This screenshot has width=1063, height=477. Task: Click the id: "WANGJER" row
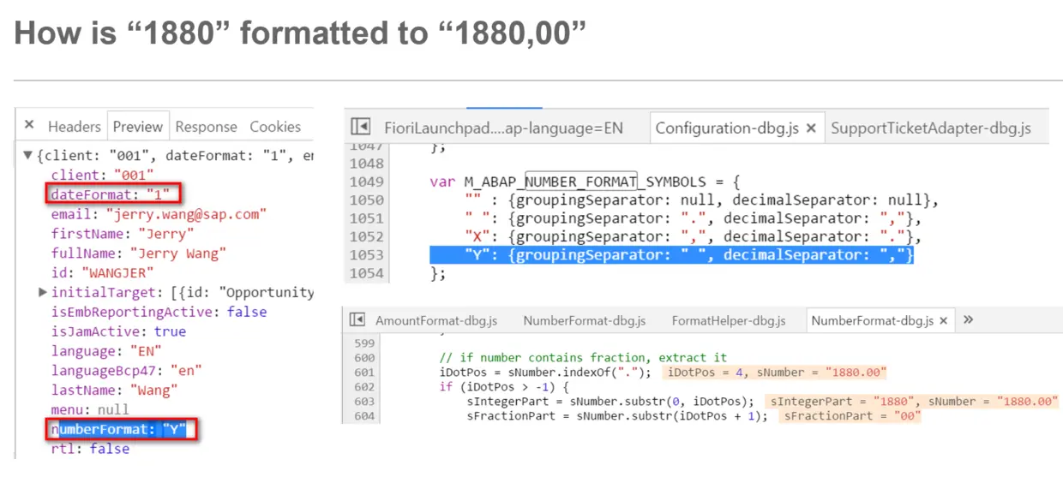tap(102, 272)
